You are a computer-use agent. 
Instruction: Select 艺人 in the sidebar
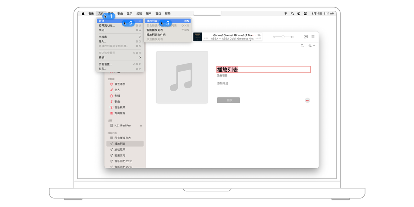tap(125, 90)
